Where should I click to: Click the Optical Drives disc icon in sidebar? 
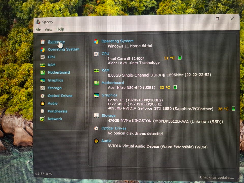(x=42, y=96)
